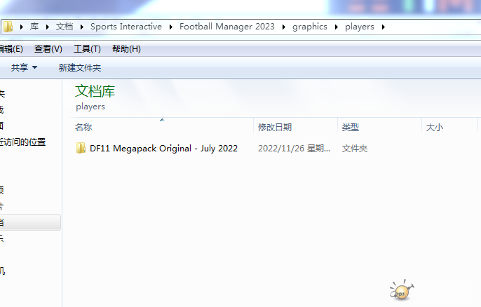Expand the arrow after graphics breadcrumb
Image resolution: width=481 pixels, height=307 pixels.
337,27
